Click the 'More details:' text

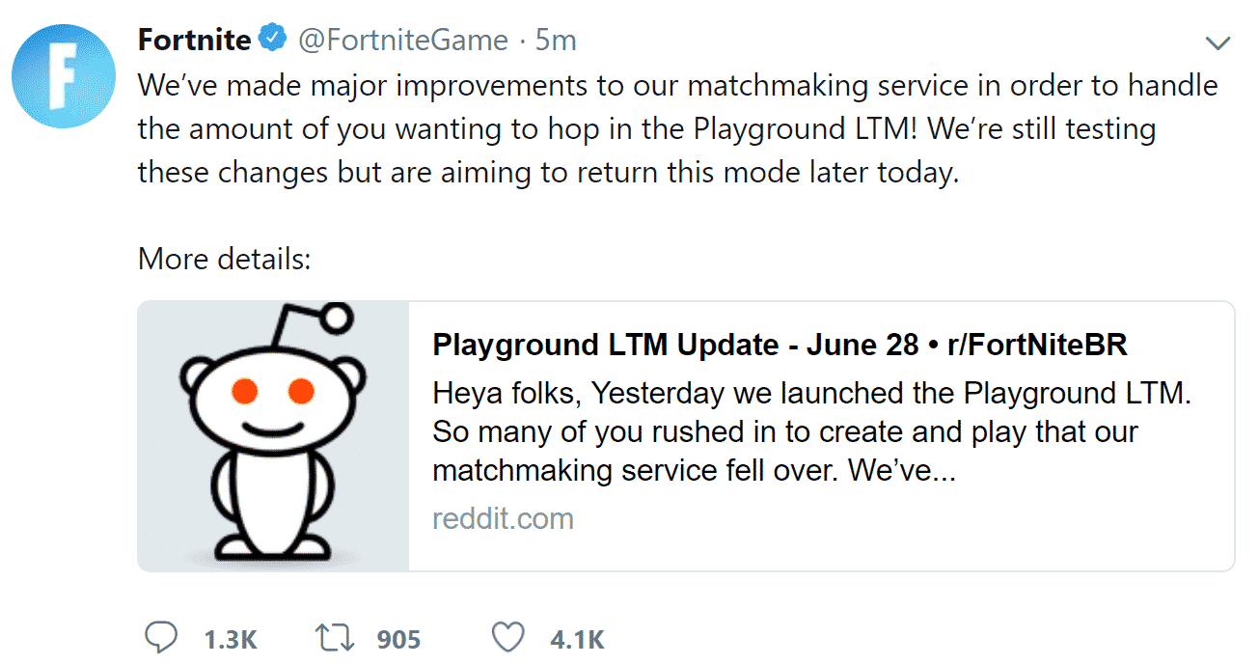(x=224, y=259)
